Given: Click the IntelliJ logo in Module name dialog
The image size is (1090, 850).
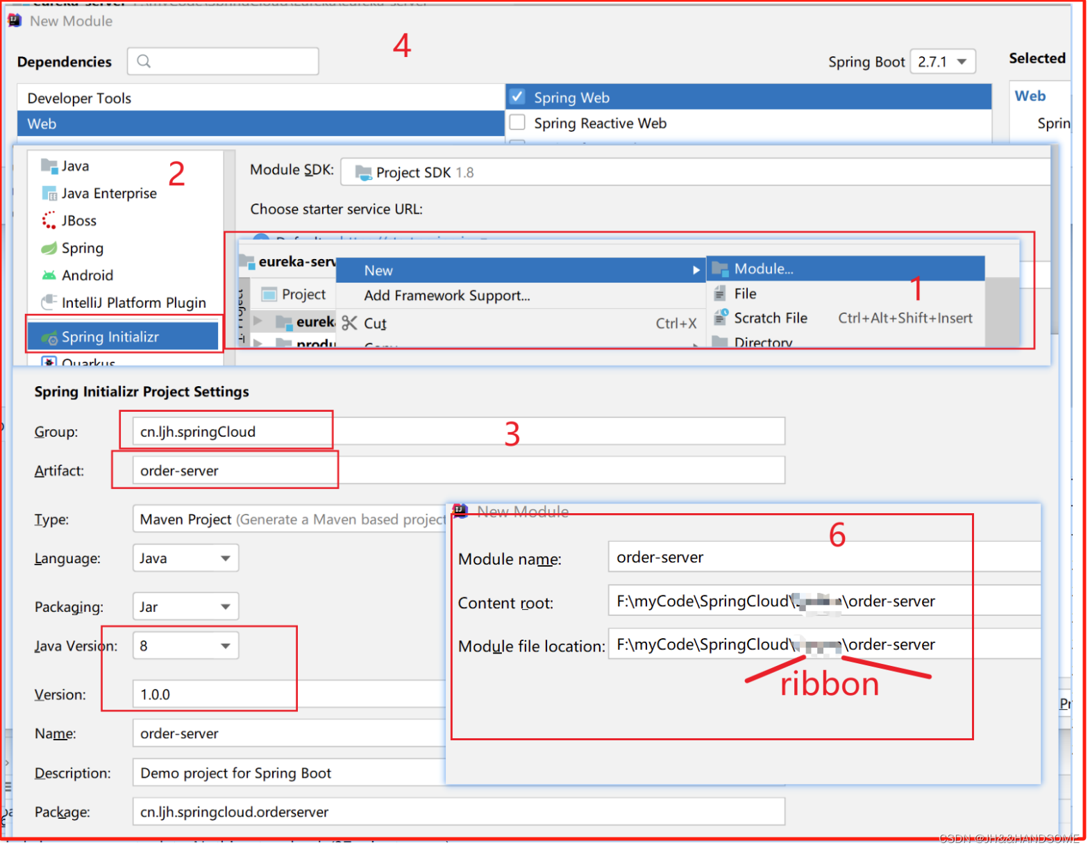Looking at the screenshot, I should tap(460, 511).
